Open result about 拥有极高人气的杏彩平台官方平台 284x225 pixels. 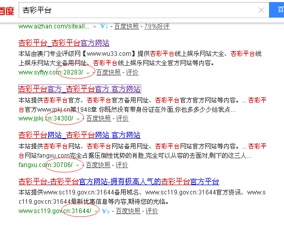coord(119,182)
